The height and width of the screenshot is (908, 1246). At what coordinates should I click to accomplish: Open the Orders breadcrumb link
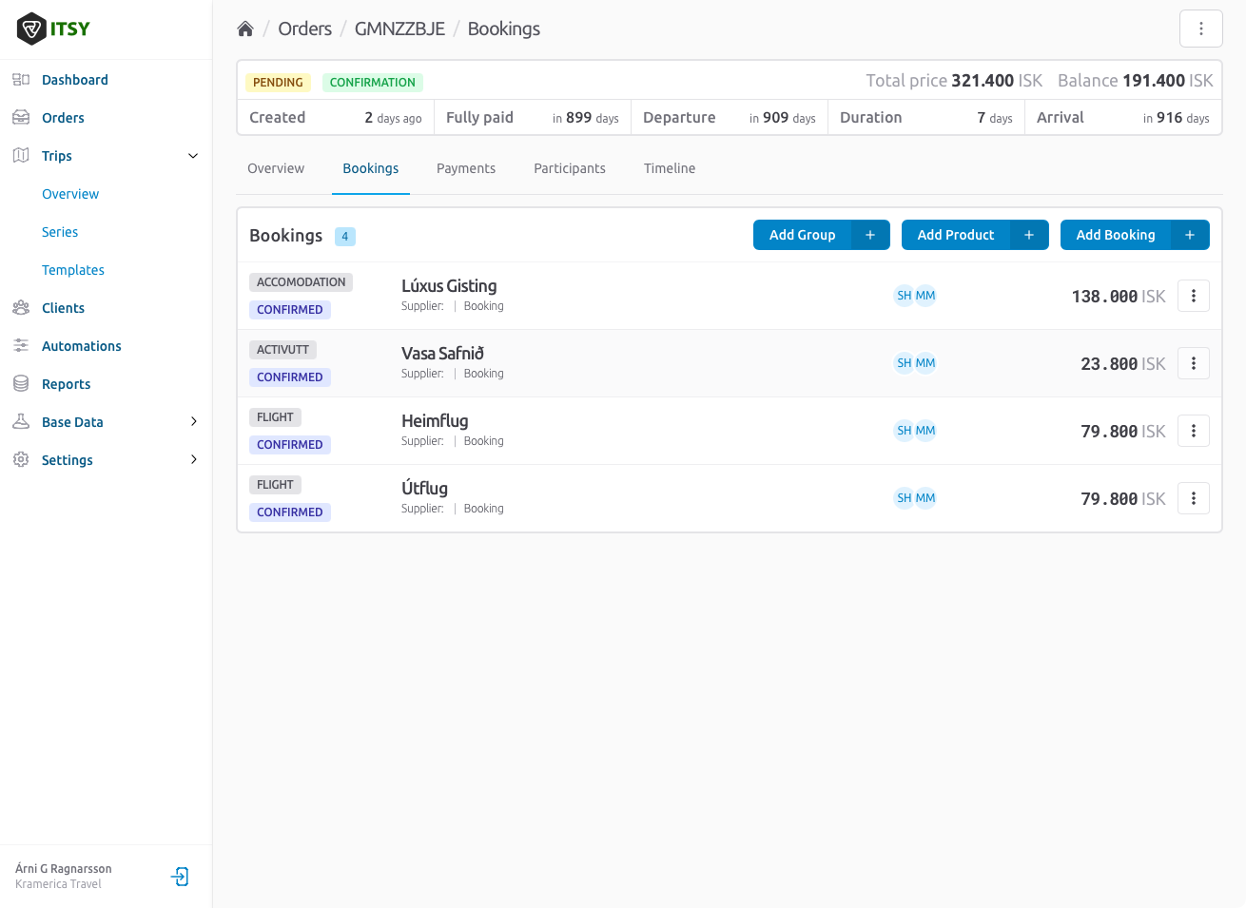[304, 29]
